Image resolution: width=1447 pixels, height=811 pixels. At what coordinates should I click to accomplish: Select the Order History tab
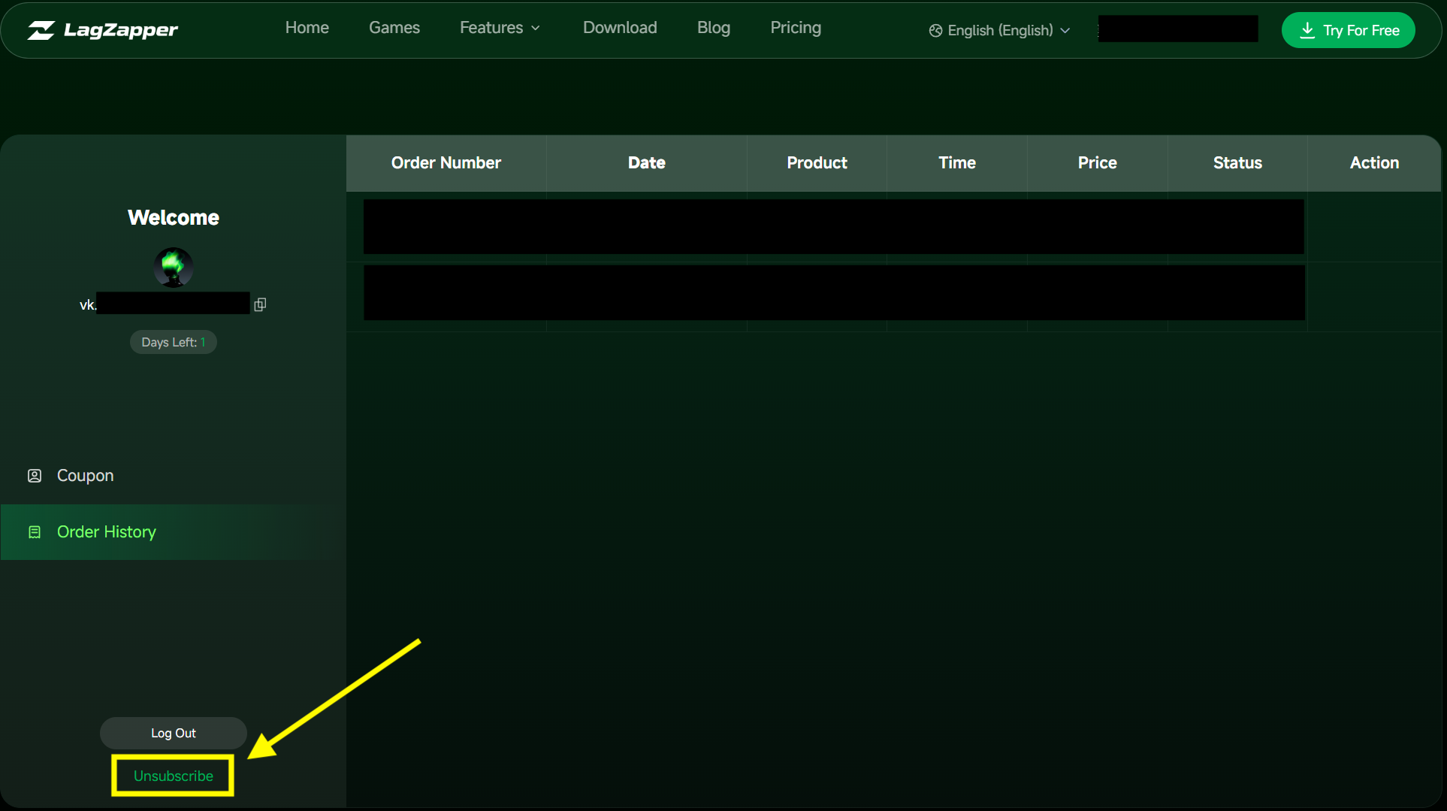(174, 532)
